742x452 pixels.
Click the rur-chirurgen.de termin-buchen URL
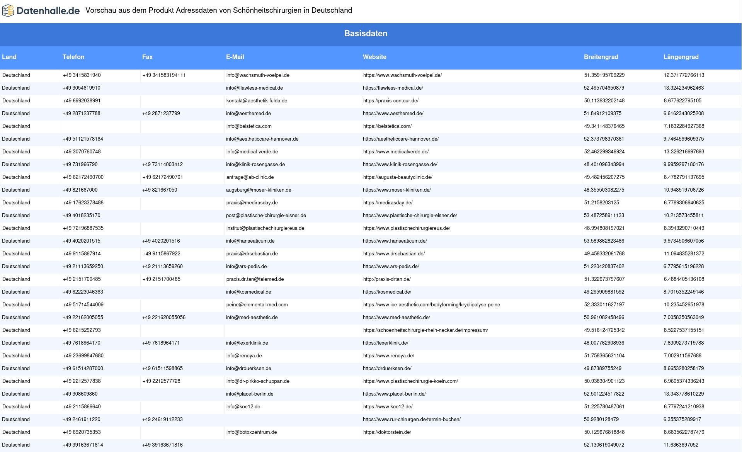412,420
